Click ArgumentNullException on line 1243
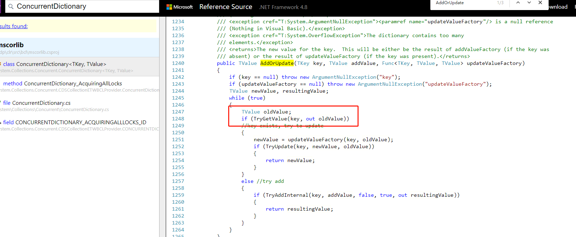This screenshot has width=576, height=237. tap(390, 84)
